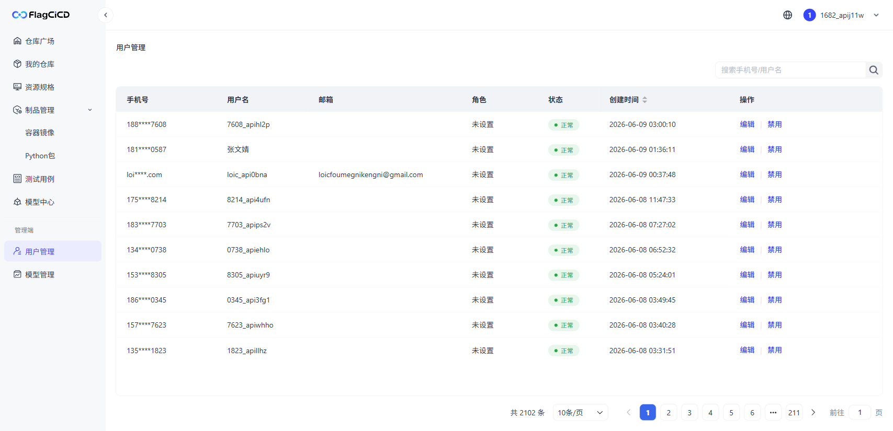This screenshot has height=431, width=893.
Task: Disable user 0345_api3fg1
Action: (775, 300)
